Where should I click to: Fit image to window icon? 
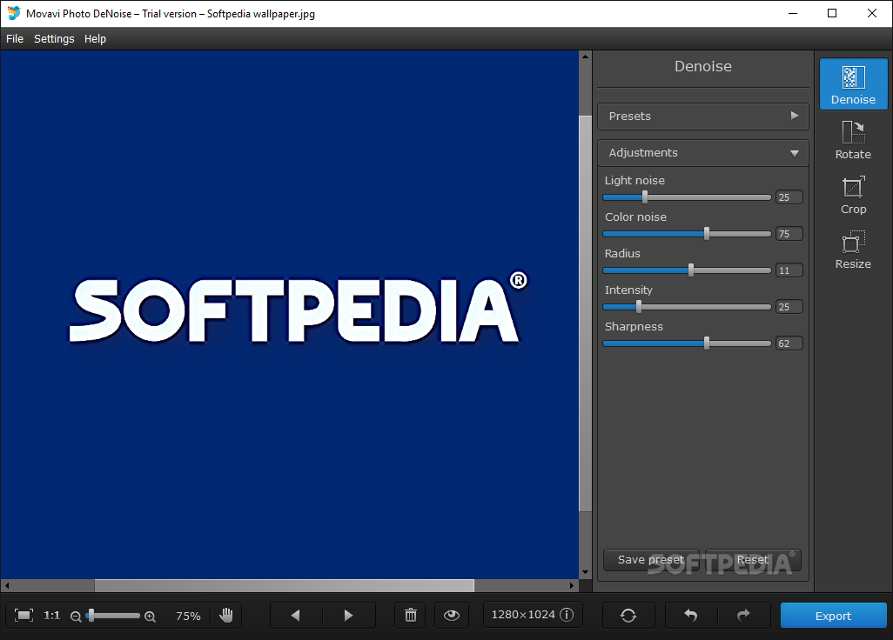[23, 615]
